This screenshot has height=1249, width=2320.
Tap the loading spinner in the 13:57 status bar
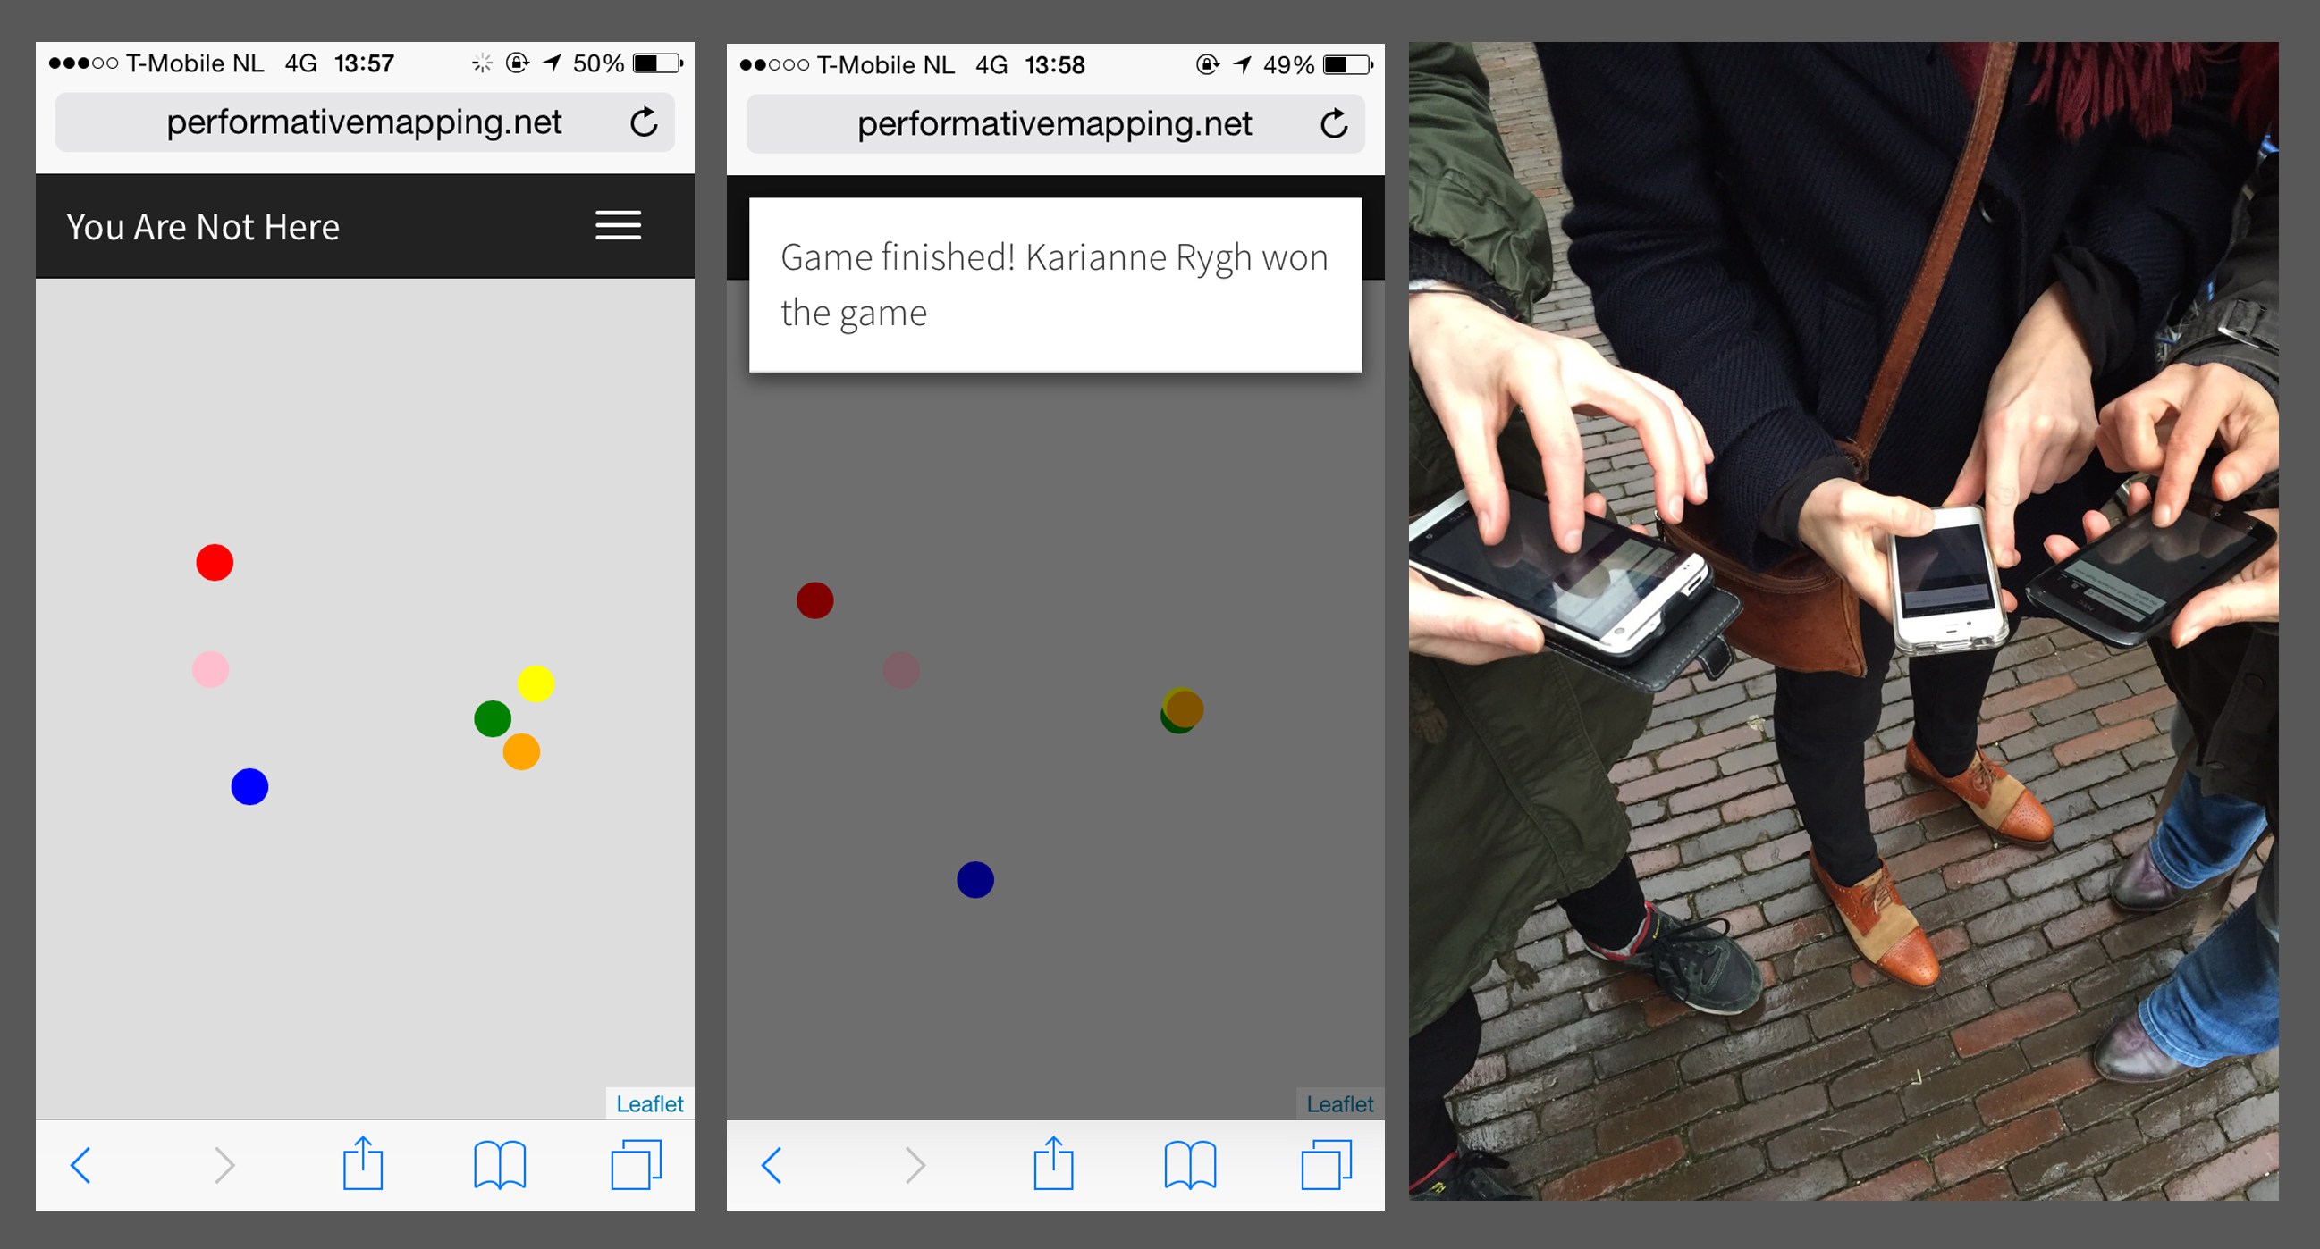click(482, 63)
